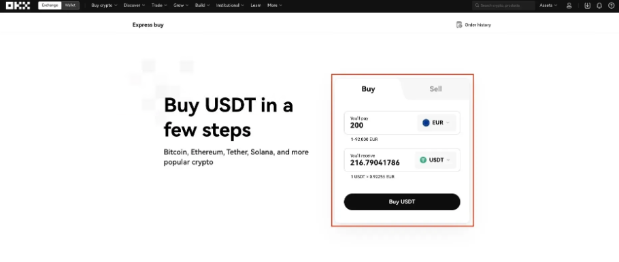Click the USDT token icon
This screenshot has width=619, height=262.
point(423,160)
